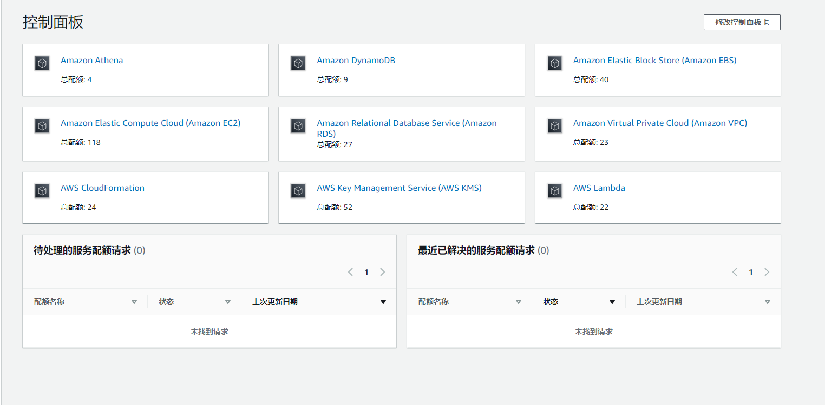Sort pending requests by 配额名称 arrow
The image size is (825, 405).
[x=134, y=302]
